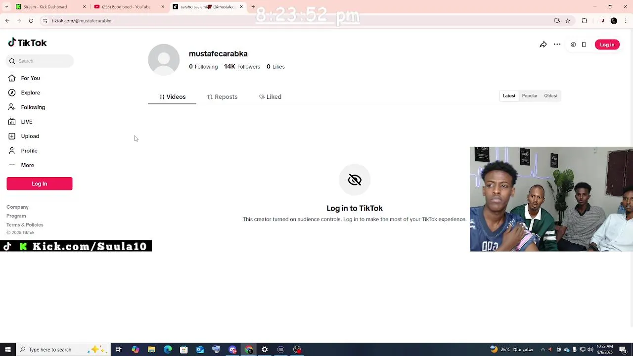Click the install app icon in address bar
Screen dimensions: 633x356
(557, 21)
